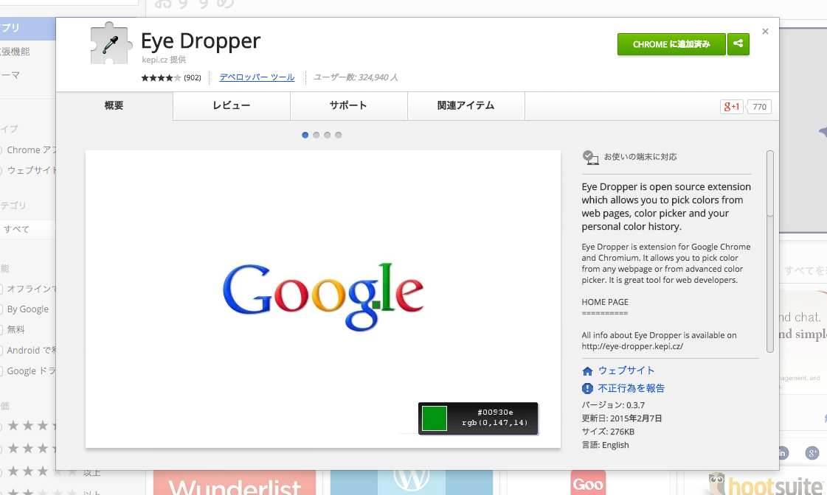Image resolution: width=827 pixels, height=495 pixels.
Task: Select the highlighted アプリ sidebar item
Action: [x=27, y=29]
